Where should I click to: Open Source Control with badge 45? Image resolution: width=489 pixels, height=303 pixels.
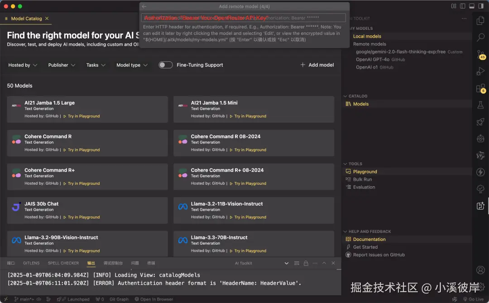coord(480,54)
